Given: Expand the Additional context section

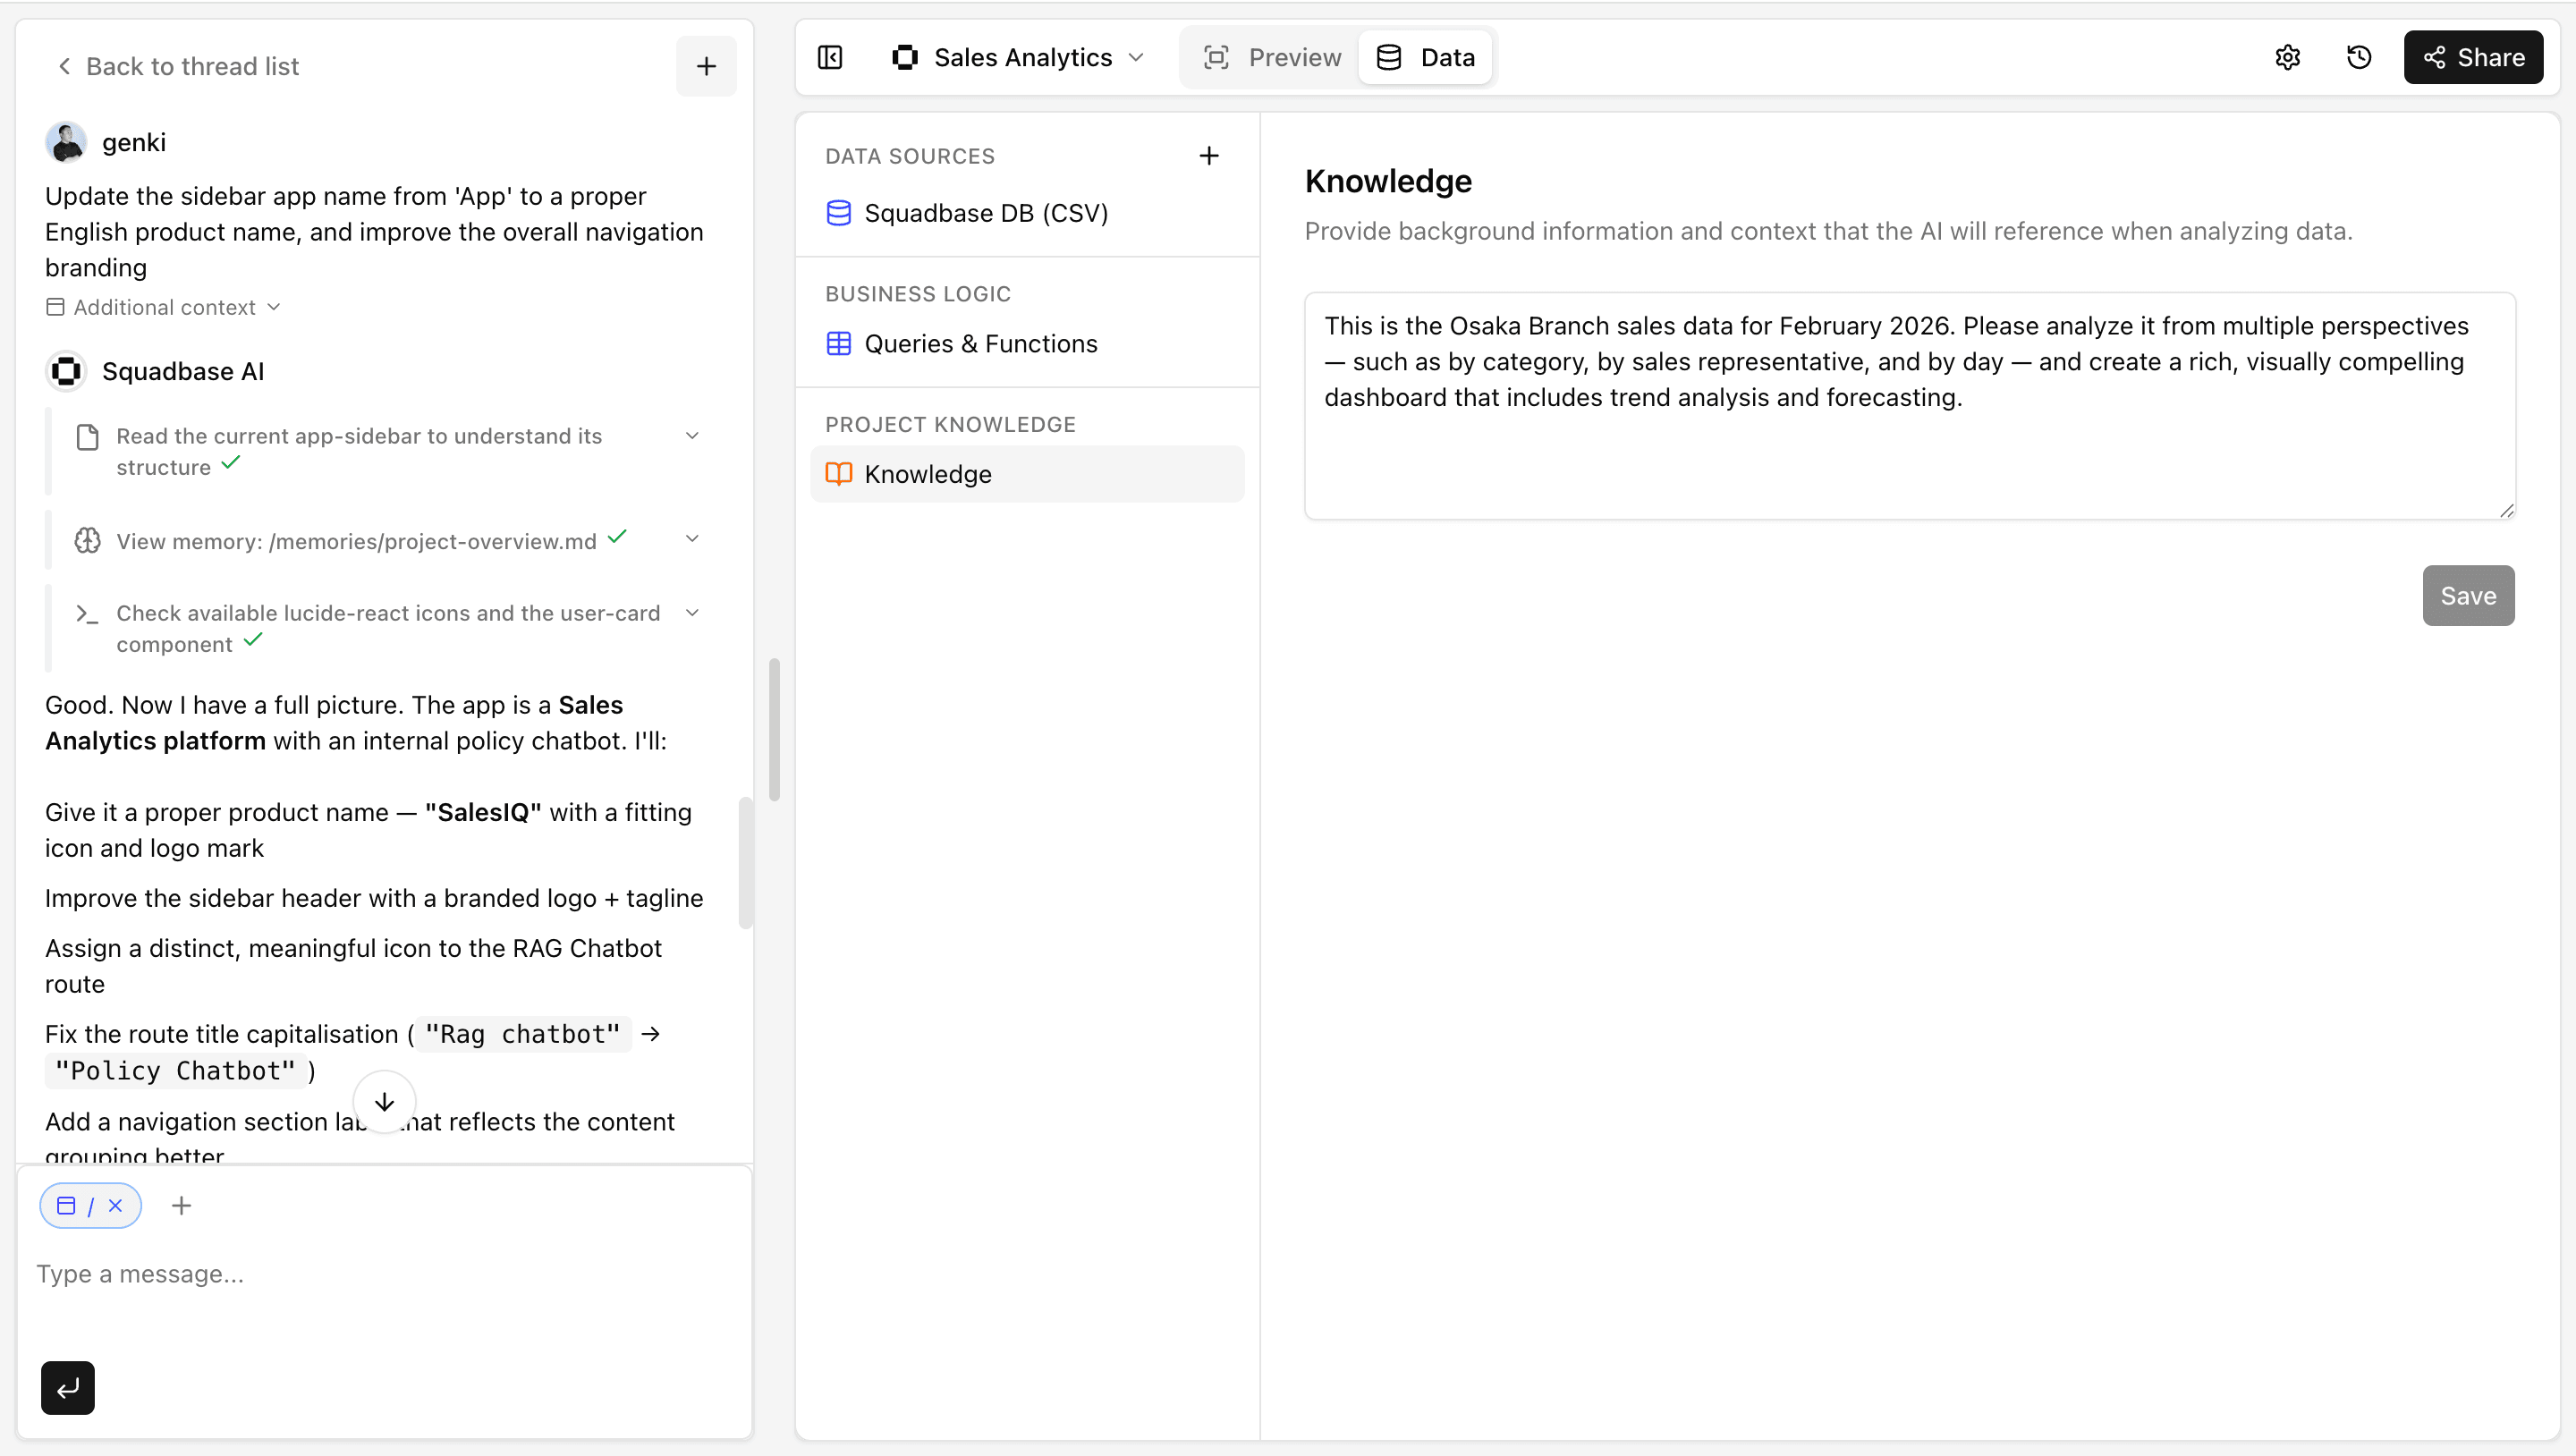Looking at the screenshot, I should coord(164,307).
